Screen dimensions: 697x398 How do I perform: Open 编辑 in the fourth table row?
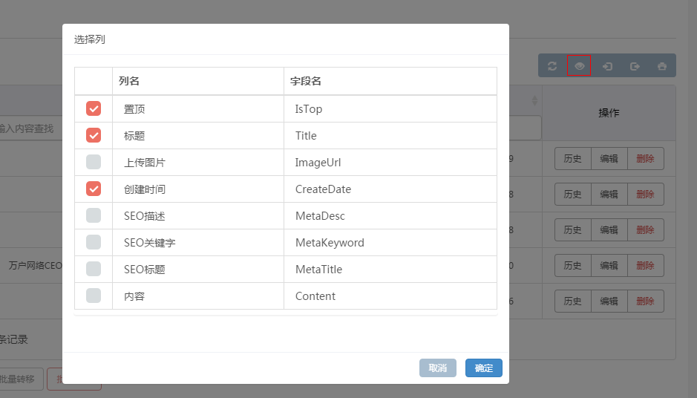click(609, 266)
